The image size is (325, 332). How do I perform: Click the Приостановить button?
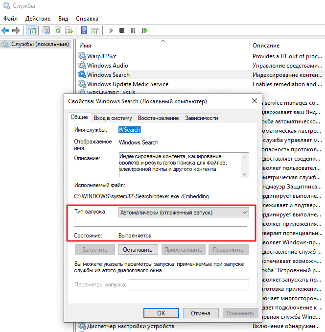(183, 250)
